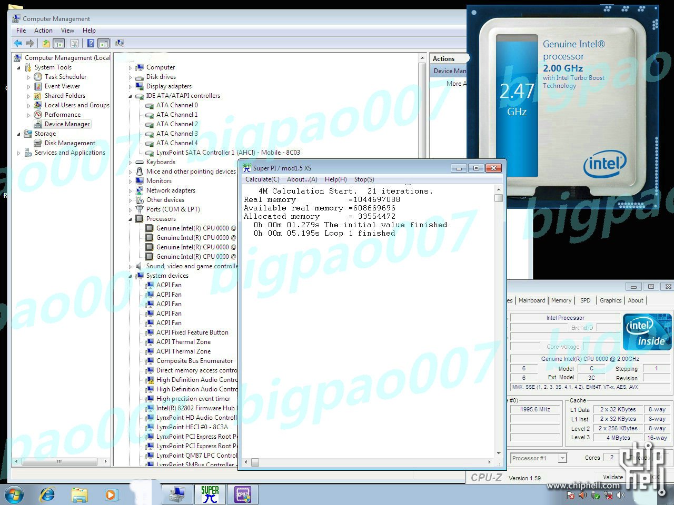Screen dimensions: 674x505
Task: Expand Display adapters category
Action: click(131, 86)
